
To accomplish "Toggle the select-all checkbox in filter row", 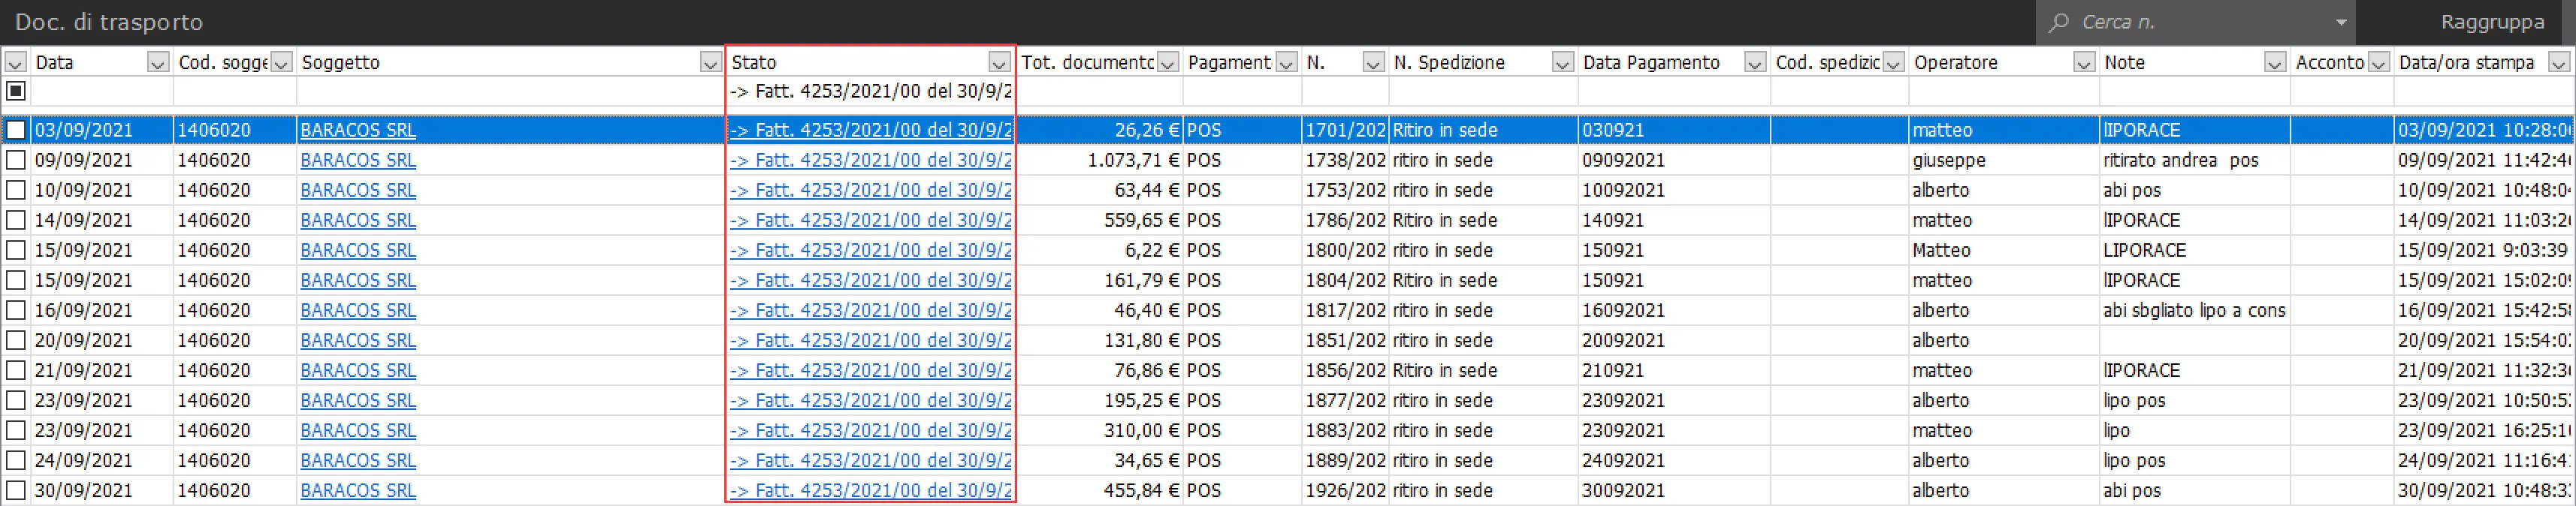I will click(16, 91).
